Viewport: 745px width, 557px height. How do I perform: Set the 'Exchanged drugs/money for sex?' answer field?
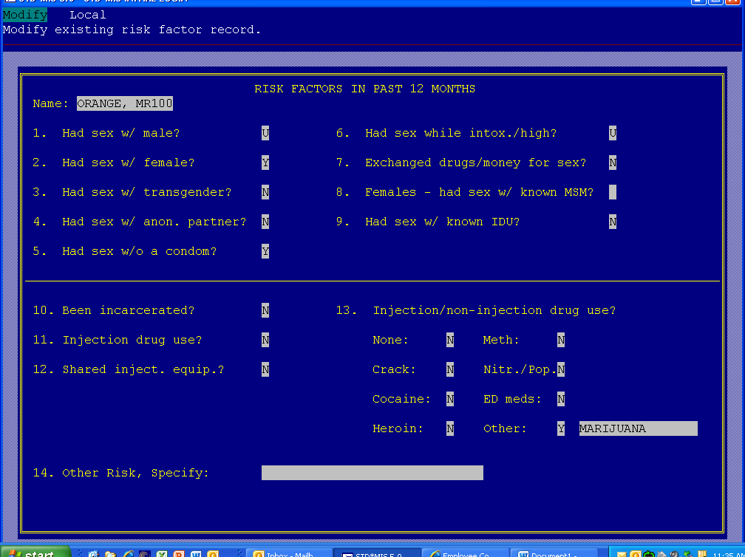613,163
